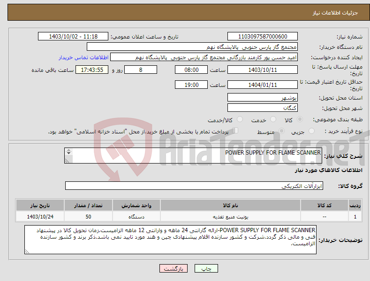The width and height of the screenshot is (370, 281).
Task: Select the جزیی purchase type radio
Action: coord(311,131)
